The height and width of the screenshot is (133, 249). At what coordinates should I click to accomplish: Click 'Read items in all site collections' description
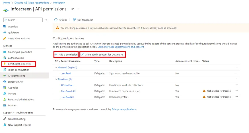[x=126, y=85]
